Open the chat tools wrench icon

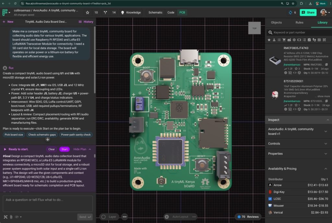click(x=6, y=217)
